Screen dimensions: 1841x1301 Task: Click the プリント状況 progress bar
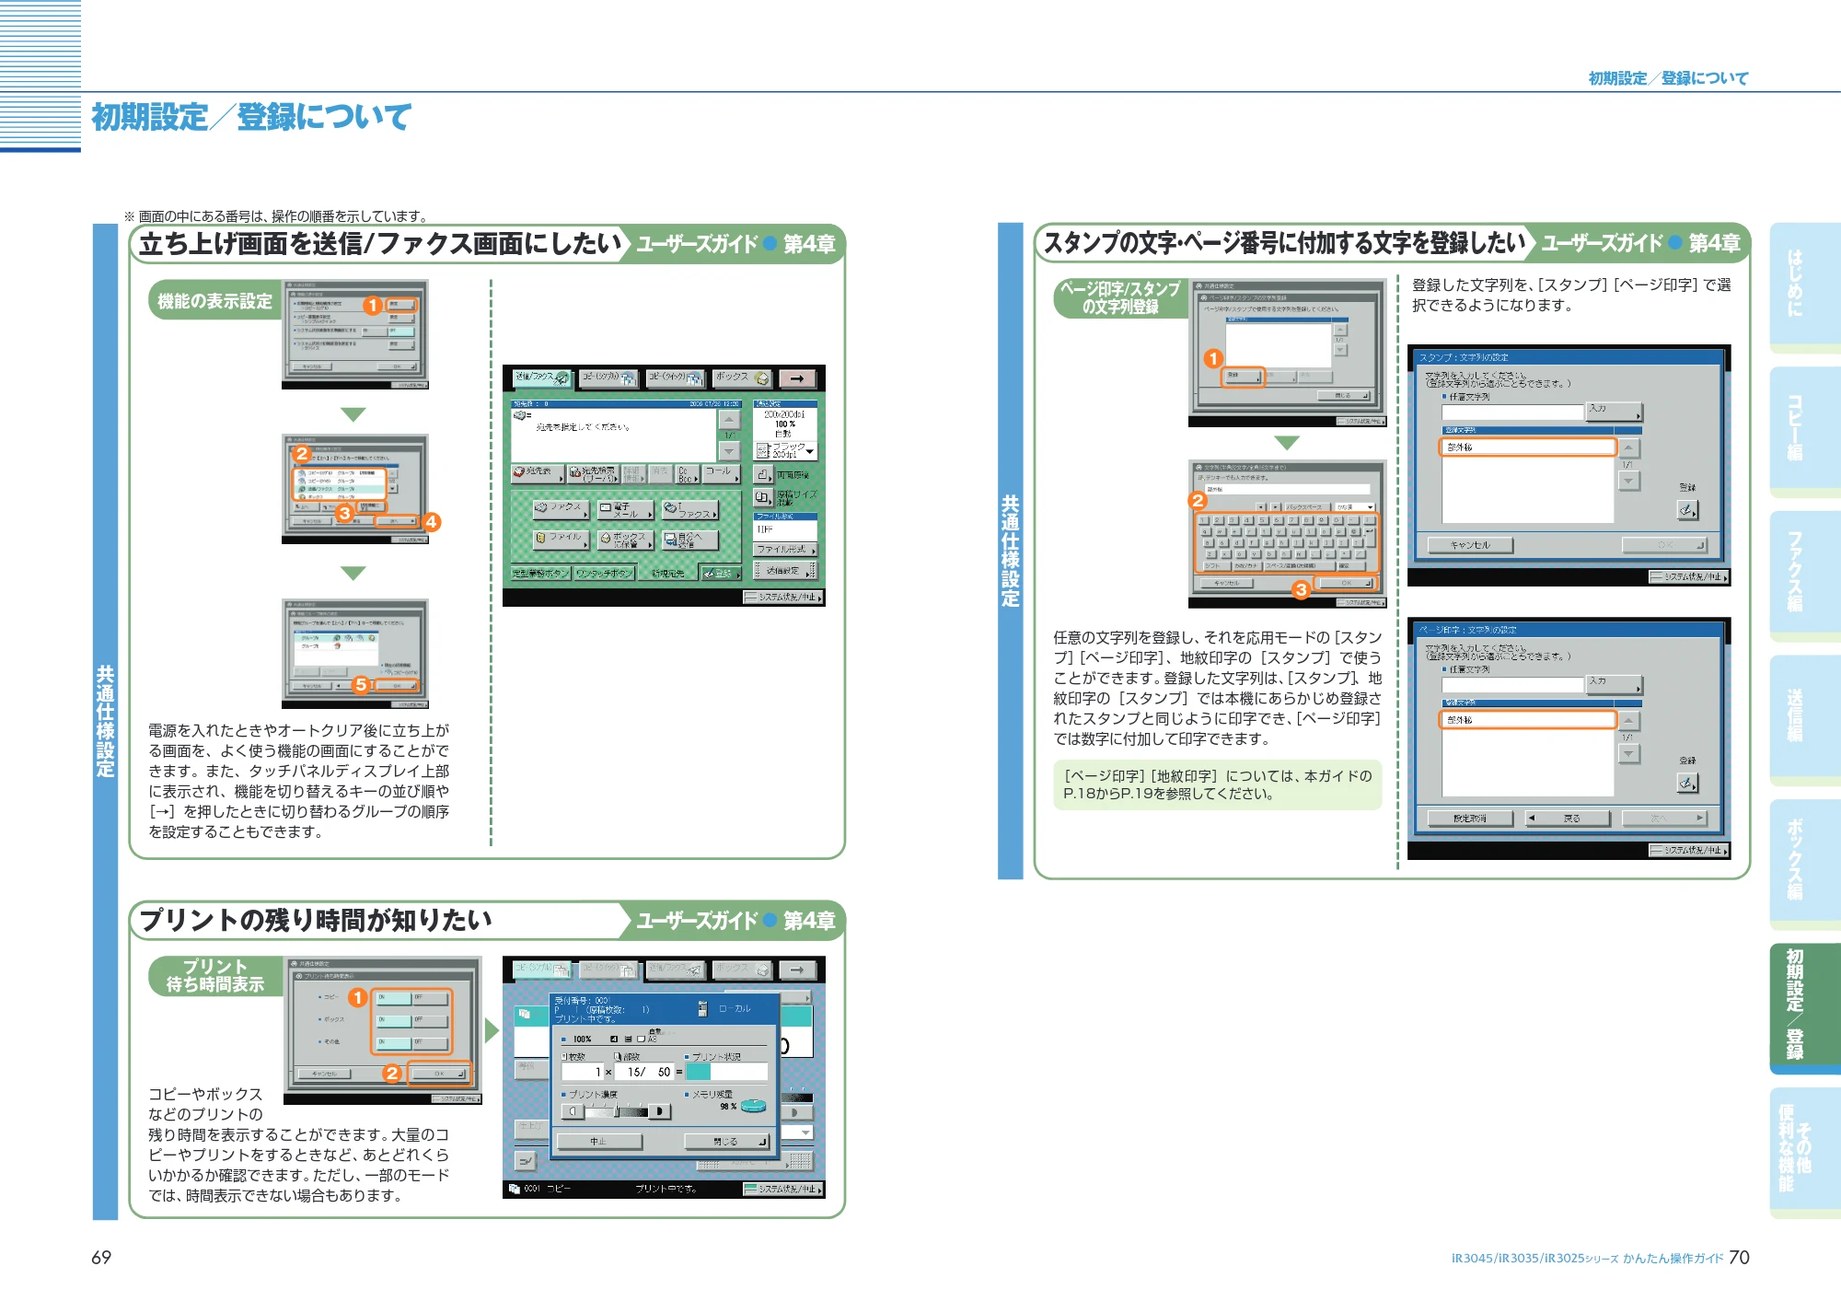tap(726, 1073)
